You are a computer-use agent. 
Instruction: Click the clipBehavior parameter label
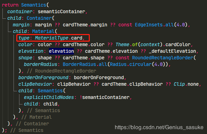pyautogui.click(x=35, y=84)
